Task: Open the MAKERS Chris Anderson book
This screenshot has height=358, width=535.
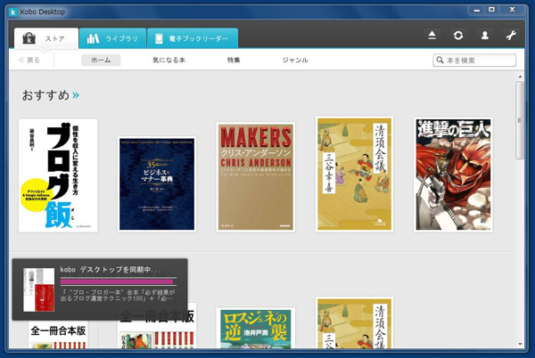Action: point(256,177)
